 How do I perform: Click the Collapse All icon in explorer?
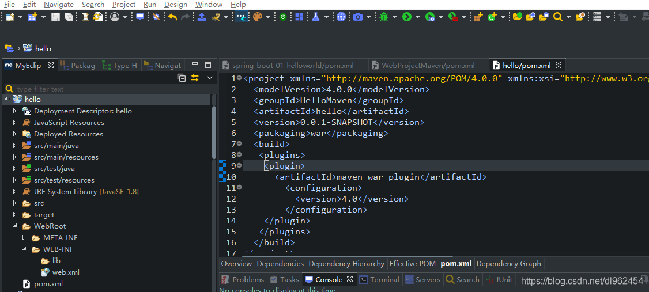pyautogui.click(x=182, y=77)
